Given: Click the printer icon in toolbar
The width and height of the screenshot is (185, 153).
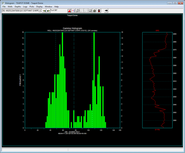Looking at the screenshot, I should [95, 11].
